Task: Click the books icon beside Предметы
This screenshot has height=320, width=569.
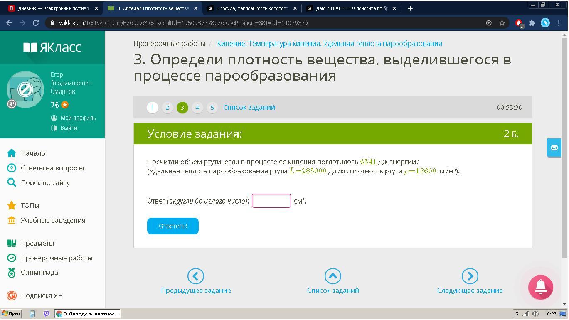Action: tap(12, 243)
